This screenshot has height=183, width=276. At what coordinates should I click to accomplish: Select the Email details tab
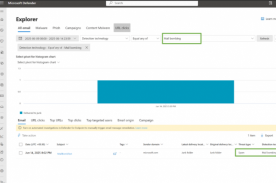coord(22,120)
